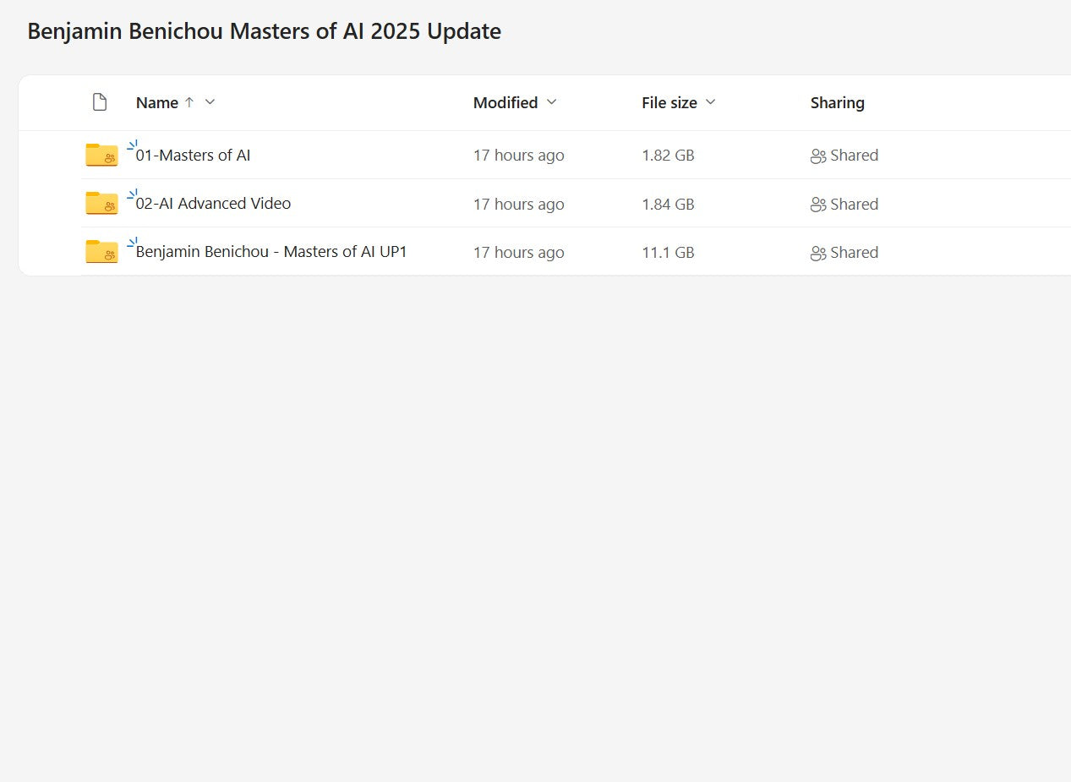Click the Name column header label

click(x=157, y=103)
